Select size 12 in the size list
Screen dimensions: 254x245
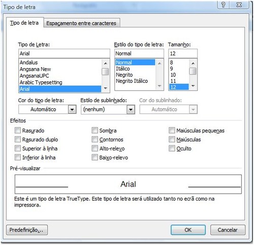pyautogui.click(x=179, y=87)
